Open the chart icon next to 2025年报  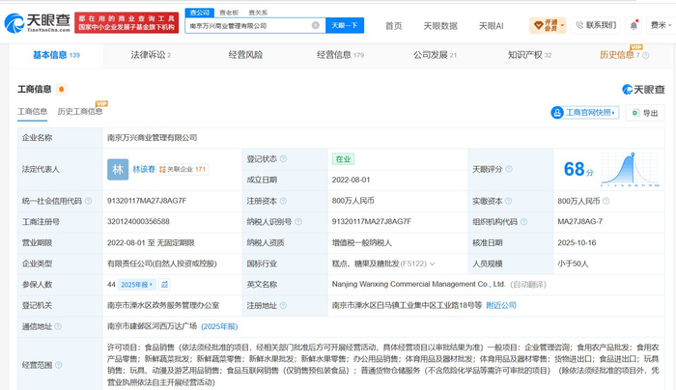click(x=164, y=285)
